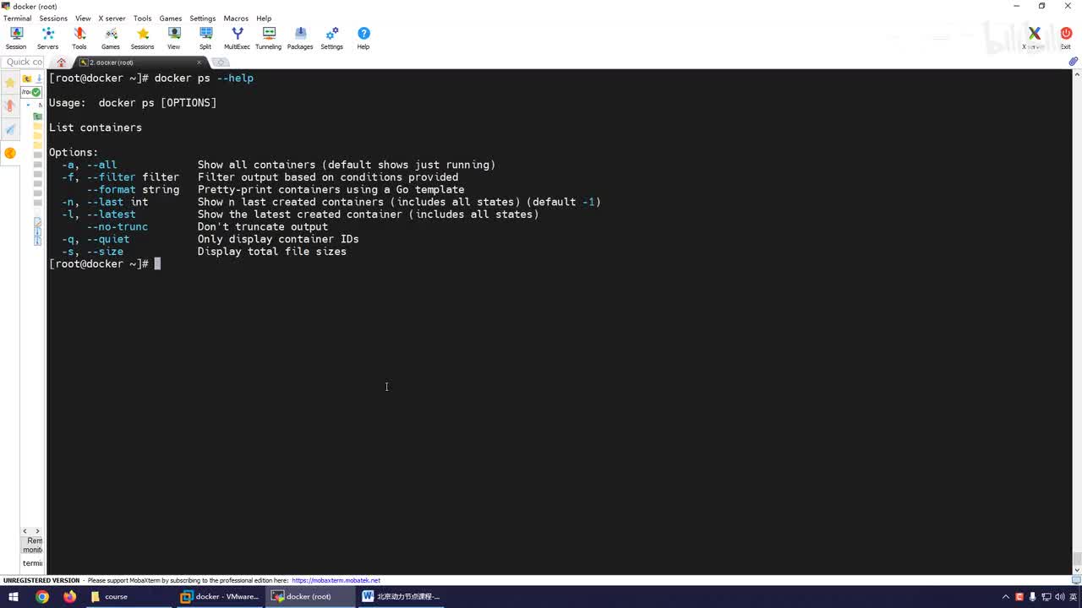Image resolution: width=1082 pixels, height=608 pixels.
Task: Show hidden system tray icons
Action: pyautogui.click(x=1006, y=597)
